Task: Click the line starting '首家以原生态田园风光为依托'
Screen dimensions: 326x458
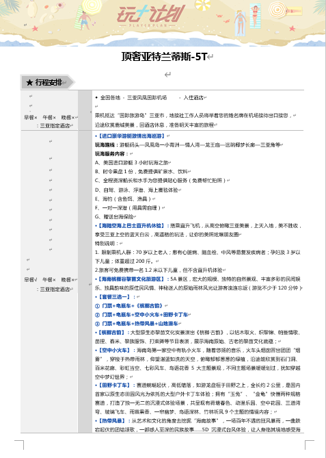Action: pyautogui.click(x=198, y=394)
